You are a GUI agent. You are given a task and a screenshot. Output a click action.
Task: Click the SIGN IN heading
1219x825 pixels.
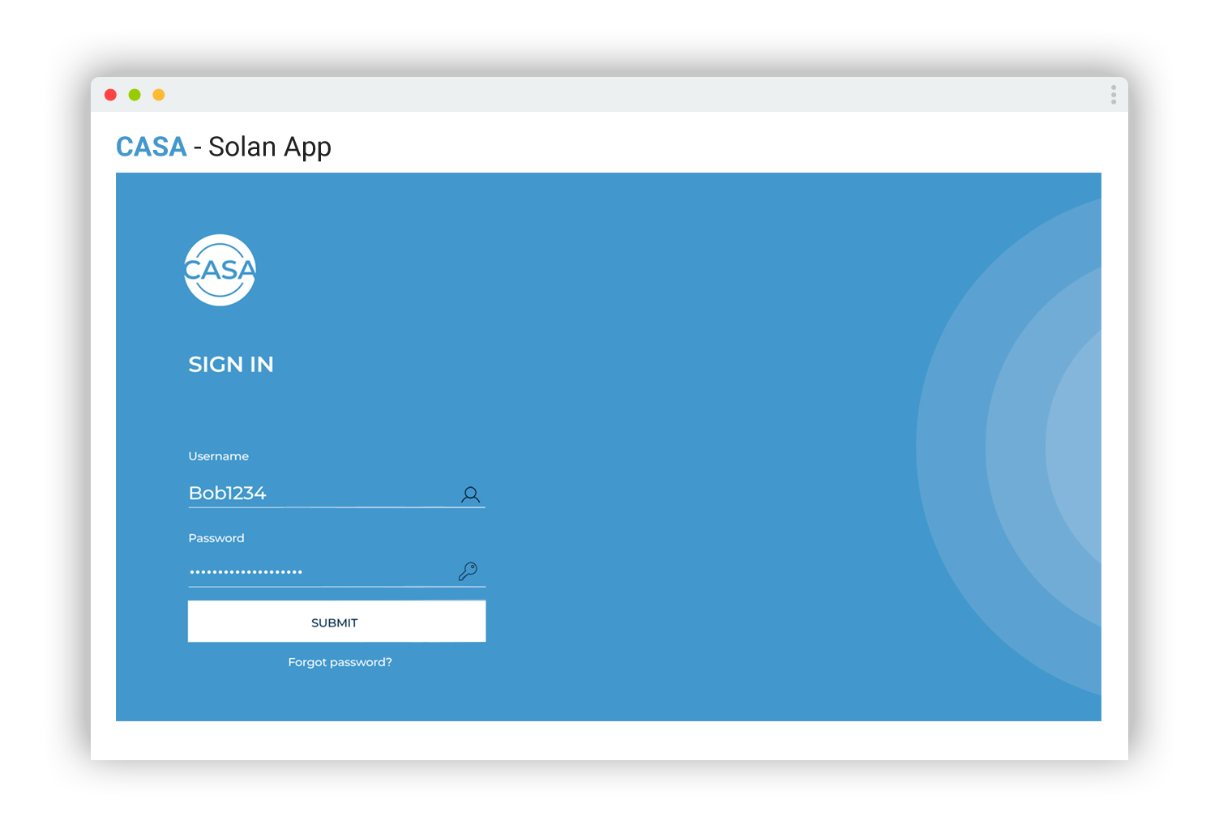click(231, 365)
